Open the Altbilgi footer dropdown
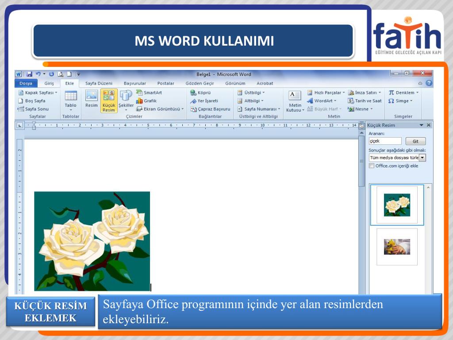 (262, 100)
